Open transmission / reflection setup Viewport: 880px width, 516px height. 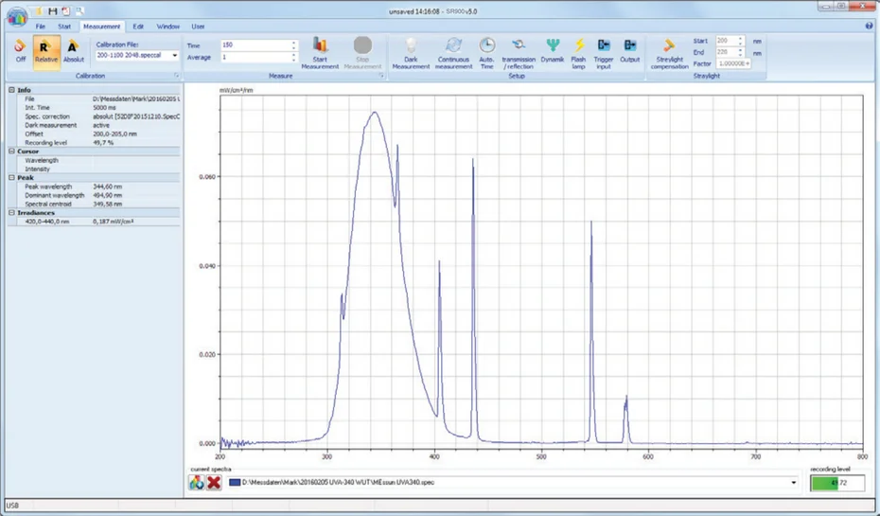click(x=519, y=53)
